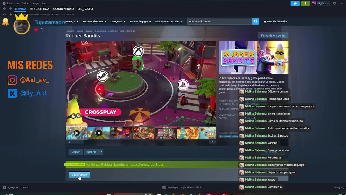Click the EN LA BIBLIOTECA badge
Image resolution: width=346 pixels, height=195 pixels.
pos(75,164)
